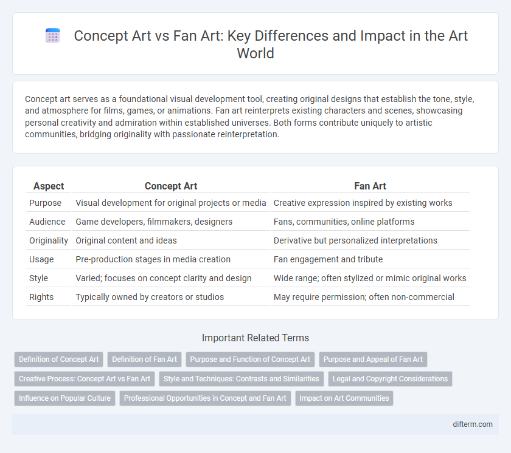Click the 'Style' row label
The width and height of the screenshot is (511, 453).
tap(38, 278)
